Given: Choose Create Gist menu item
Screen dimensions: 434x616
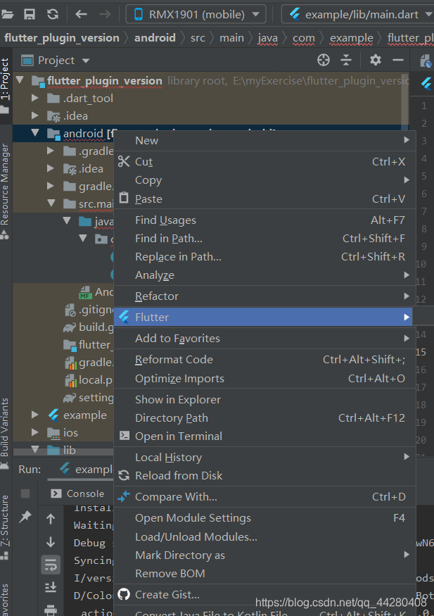Looking at the screenshot, I should (x=264, y=595).
